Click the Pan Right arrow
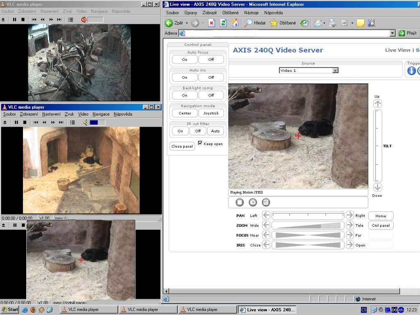Image resolution: width=420 pixels, height=315 pixels. click(349, 215)
